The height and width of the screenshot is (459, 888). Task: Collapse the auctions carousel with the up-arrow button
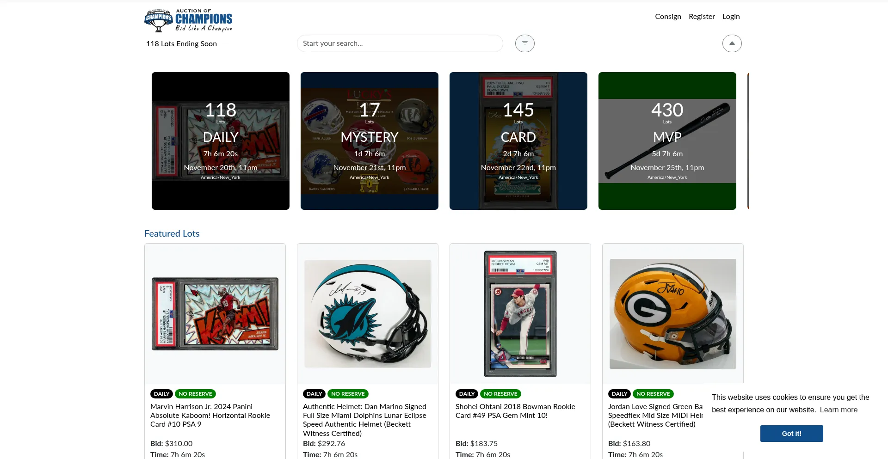732,43
